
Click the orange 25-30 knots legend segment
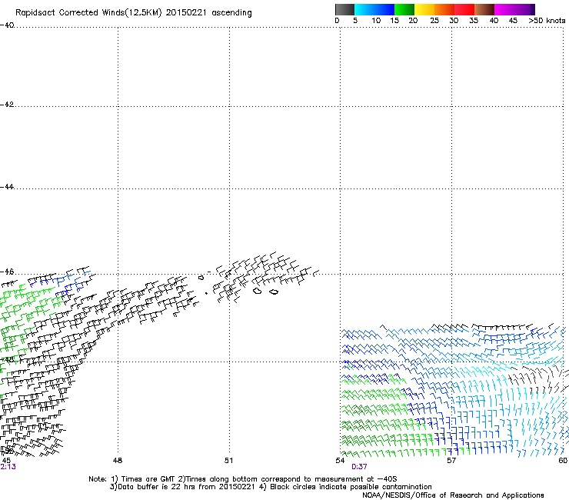(x=444, y=9)
